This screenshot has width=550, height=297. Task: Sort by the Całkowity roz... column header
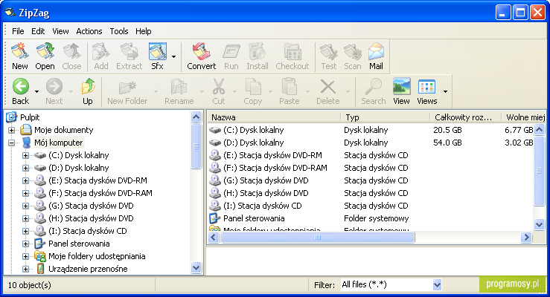tap(466, 117)
